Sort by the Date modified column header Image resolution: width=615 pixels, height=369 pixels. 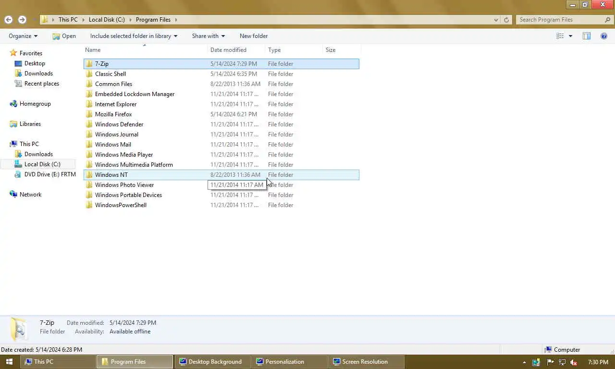[x=236, y=50]
